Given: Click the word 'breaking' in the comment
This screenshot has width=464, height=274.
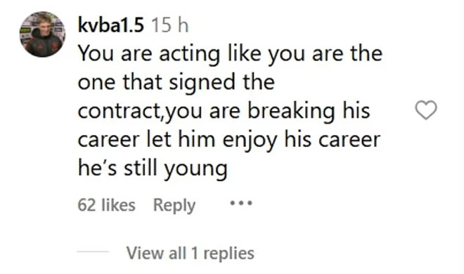Looking at the screenshot, I should tap(291, 112).
